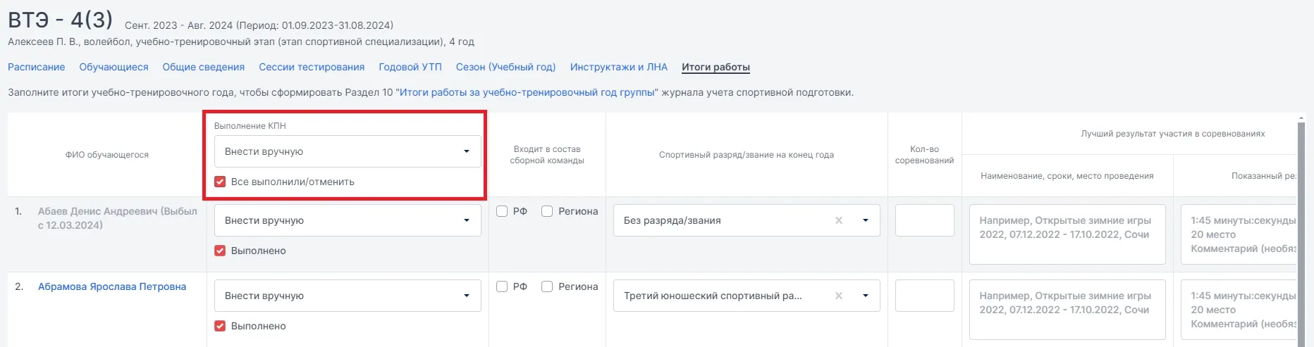The width and height of the screenshot is (1314, 347).
Task: Follow the Итоги работы за учебно-тренировочный год группы link
Action: (x=527, y=92)
